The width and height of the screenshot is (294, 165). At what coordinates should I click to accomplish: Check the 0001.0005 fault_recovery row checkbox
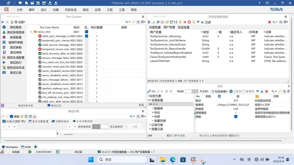87,53
